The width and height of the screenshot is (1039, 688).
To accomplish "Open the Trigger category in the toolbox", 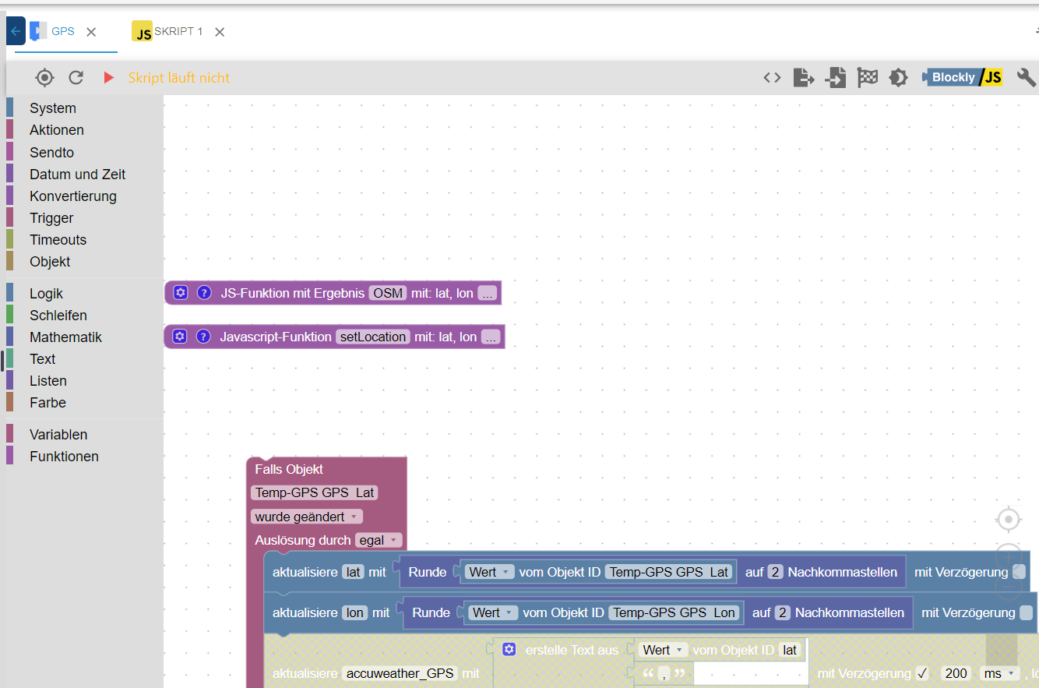I will (x=51, y=218).
